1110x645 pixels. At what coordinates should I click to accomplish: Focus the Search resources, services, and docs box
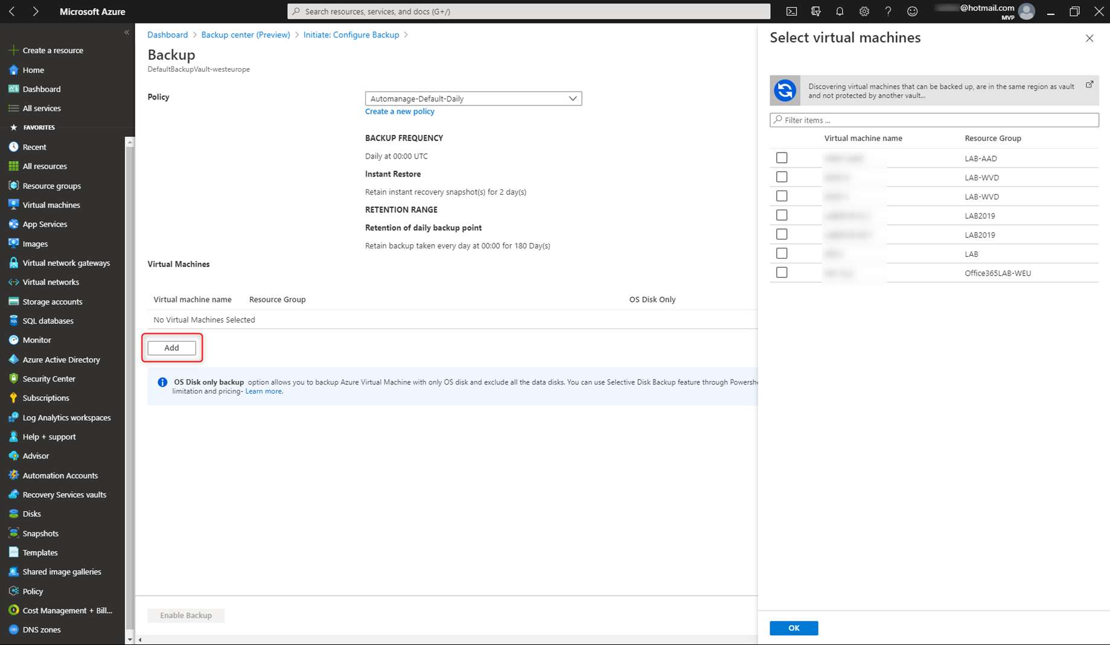click(529, 11)
